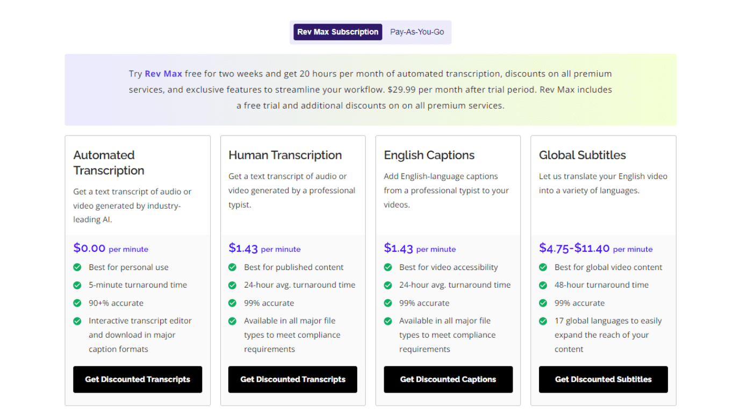This screenshot has width=734, height=412.
Task: Click check icon beside Interactive transcript editor
Action: point(77,321)
